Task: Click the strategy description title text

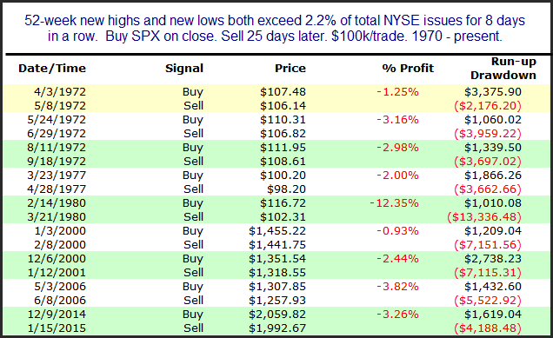Action: coord(275,28)
